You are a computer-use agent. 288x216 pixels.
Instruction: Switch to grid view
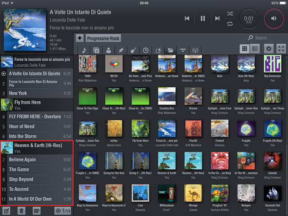tap(245, 49)
